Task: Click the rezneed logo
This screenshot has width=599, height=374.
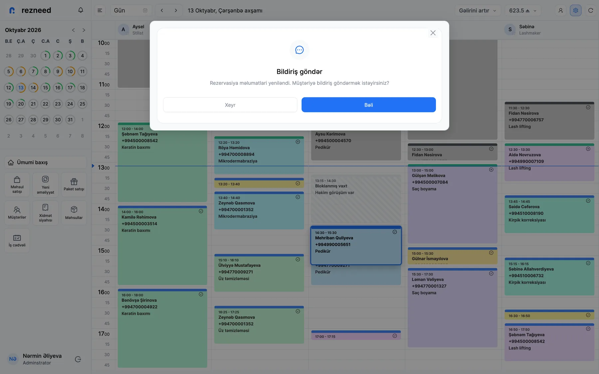Action: tap(30, 10)
